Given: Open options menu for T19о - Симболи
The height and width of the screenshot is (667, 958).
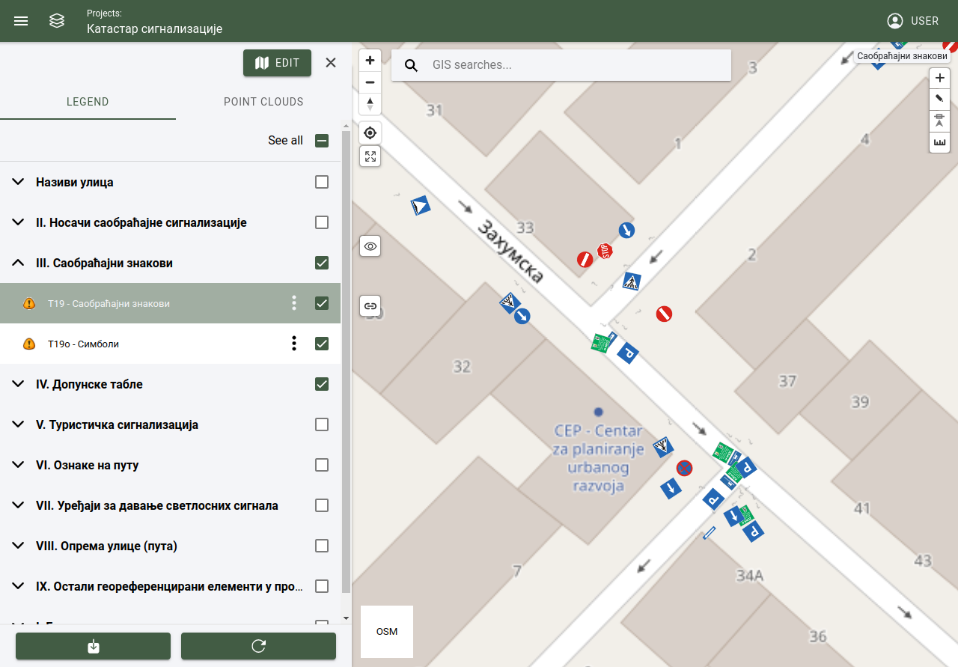Looking at the screenshot, I should pos(294,344).
